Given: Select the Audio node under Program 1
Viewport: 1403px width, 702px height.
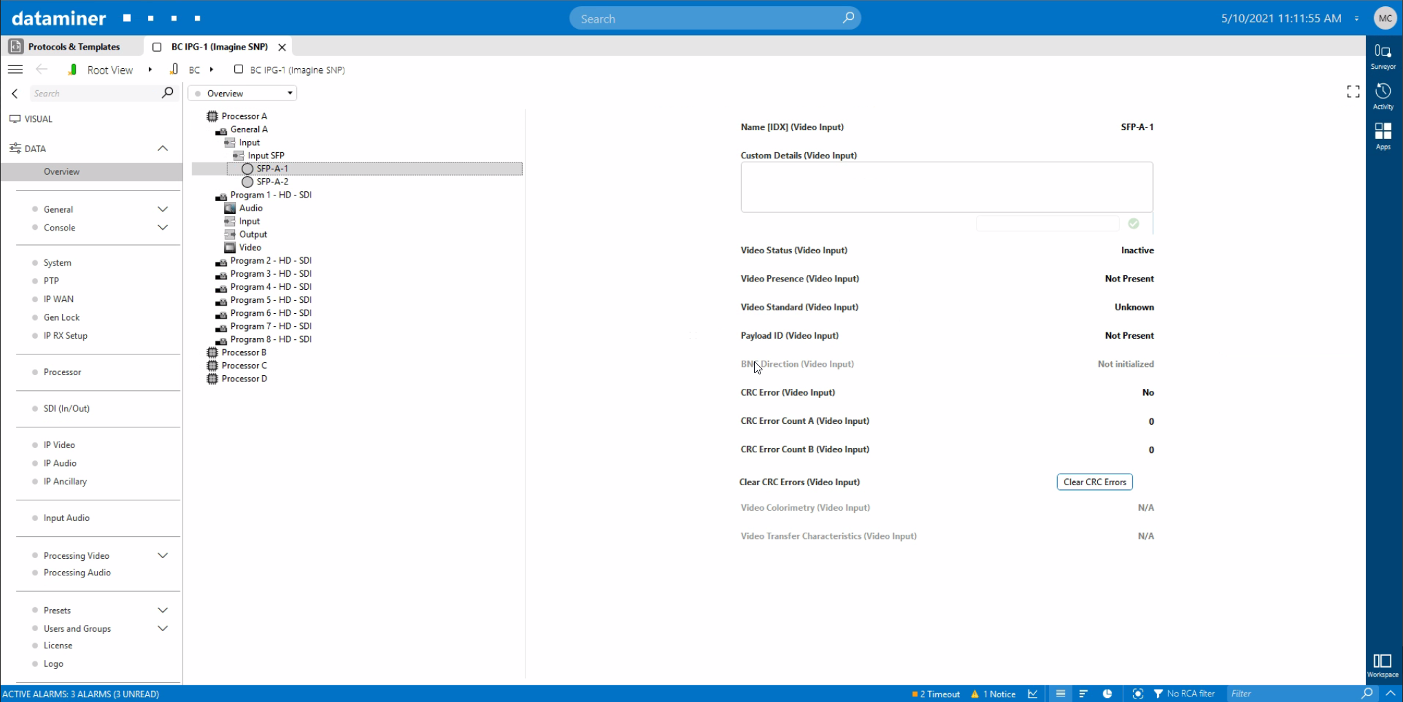Looking at the screenshot, I should point(251,208).
